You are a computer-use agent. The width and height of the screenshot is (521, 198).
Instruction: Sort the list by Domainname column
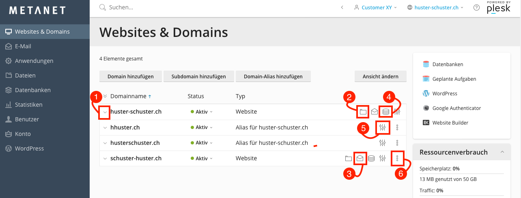(128, 96)
